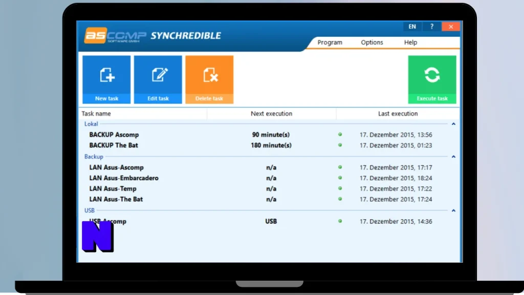This screenshot has width=524, height=295.
Task: Open the Program menu
Action: tap(330, 43)
